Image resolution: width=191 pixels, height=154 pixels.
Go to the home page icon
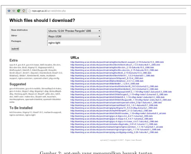tap(24, 11)
